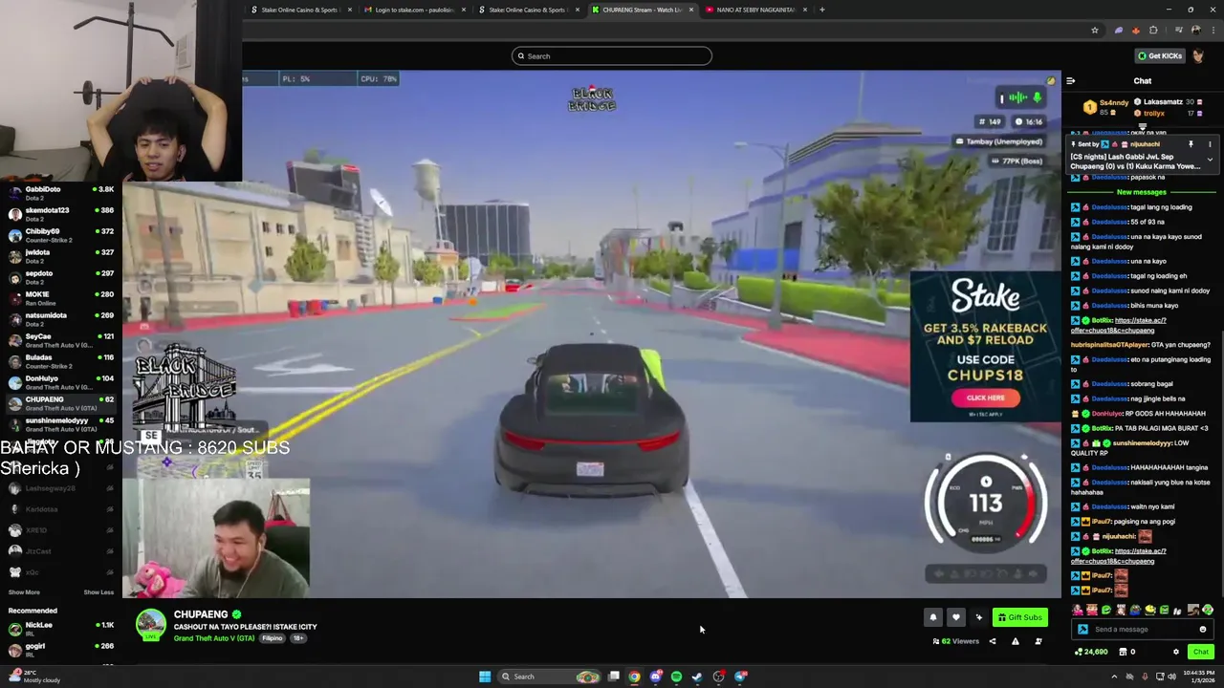Open the sepdoto channel in the sidebar
Viewport: 1224px width, 688px height.
60,277
